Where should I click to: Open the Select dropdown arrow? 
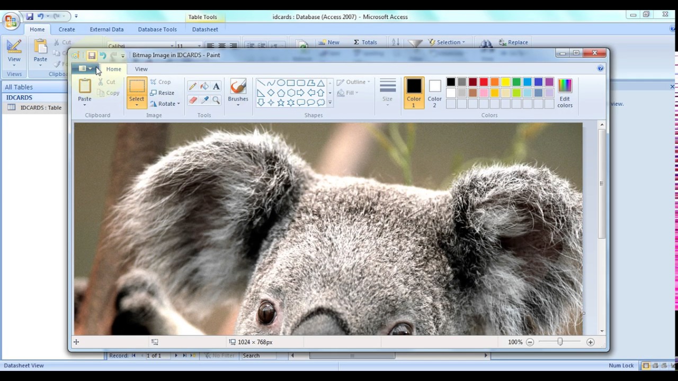tap(137, 105)
